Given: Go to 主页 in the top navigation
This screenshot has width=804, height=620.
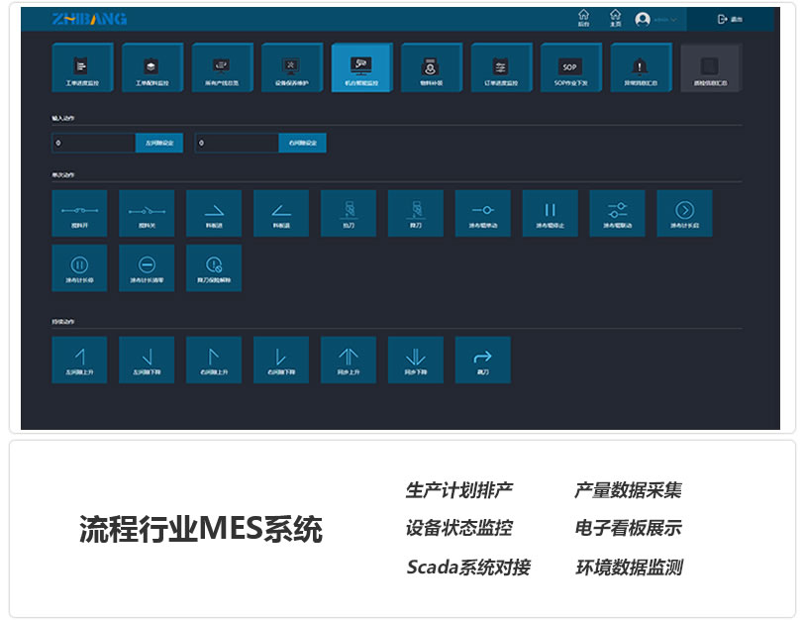Looking at the screenshot, I should pyautogui.click(x=615, y=18).
